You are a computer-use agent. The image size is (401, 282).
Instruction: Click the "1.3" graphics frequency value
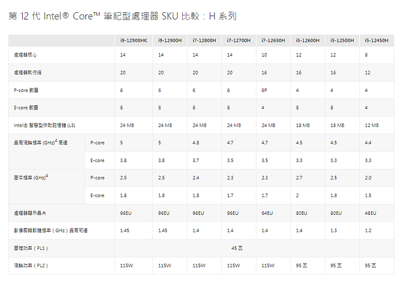(x=334, y=230)
